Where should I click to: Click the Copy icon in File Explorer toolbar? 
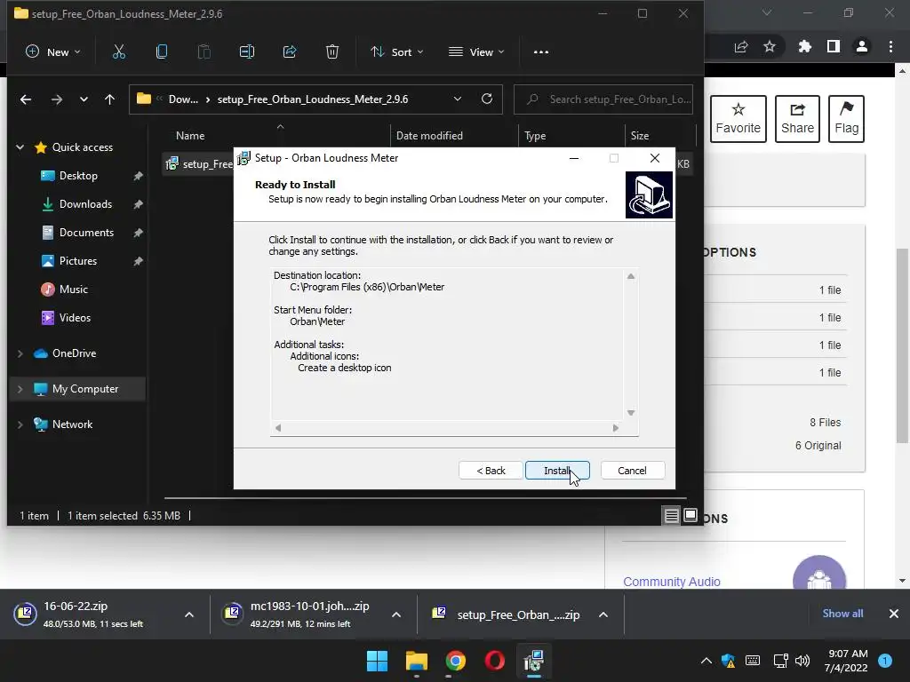coord(162,52)
